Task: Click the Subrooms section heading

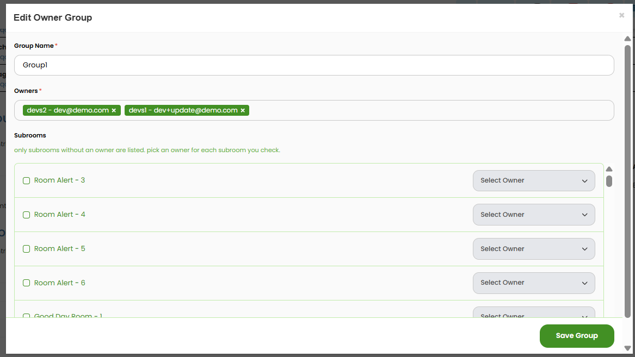Action: pyautogui.click(x=30, y=135)
